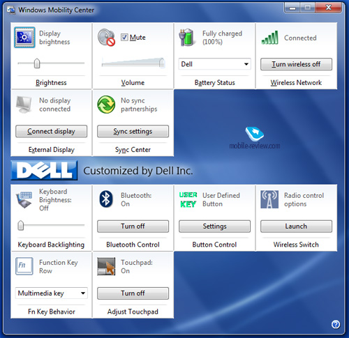The width and height of the screenshot is (349, 338).
Task: Click the Volume tile label
Action: [x=133, y=83]
